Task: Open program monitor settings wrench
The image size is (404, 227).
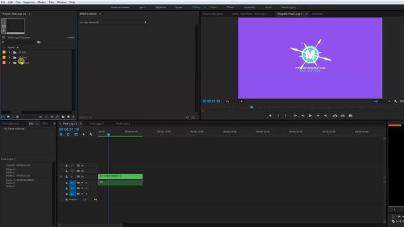Action: click(x=396, y=102)
